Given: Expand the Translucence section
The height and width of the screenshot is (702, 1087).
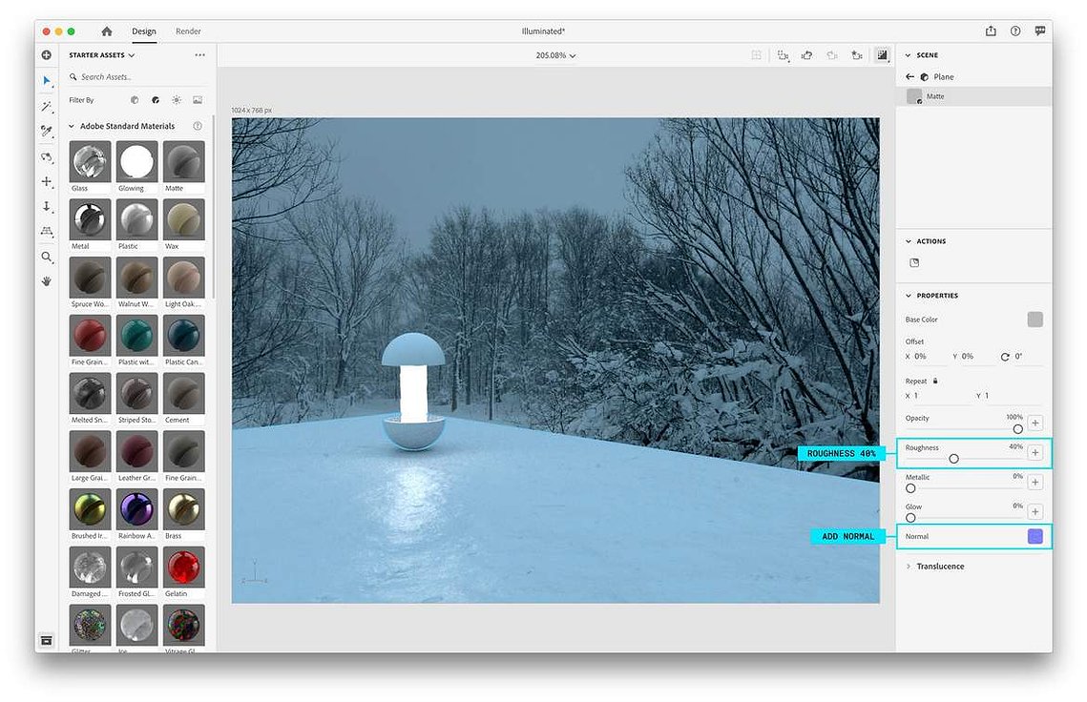Looking at the screenshot, I should tap(909, 567).
